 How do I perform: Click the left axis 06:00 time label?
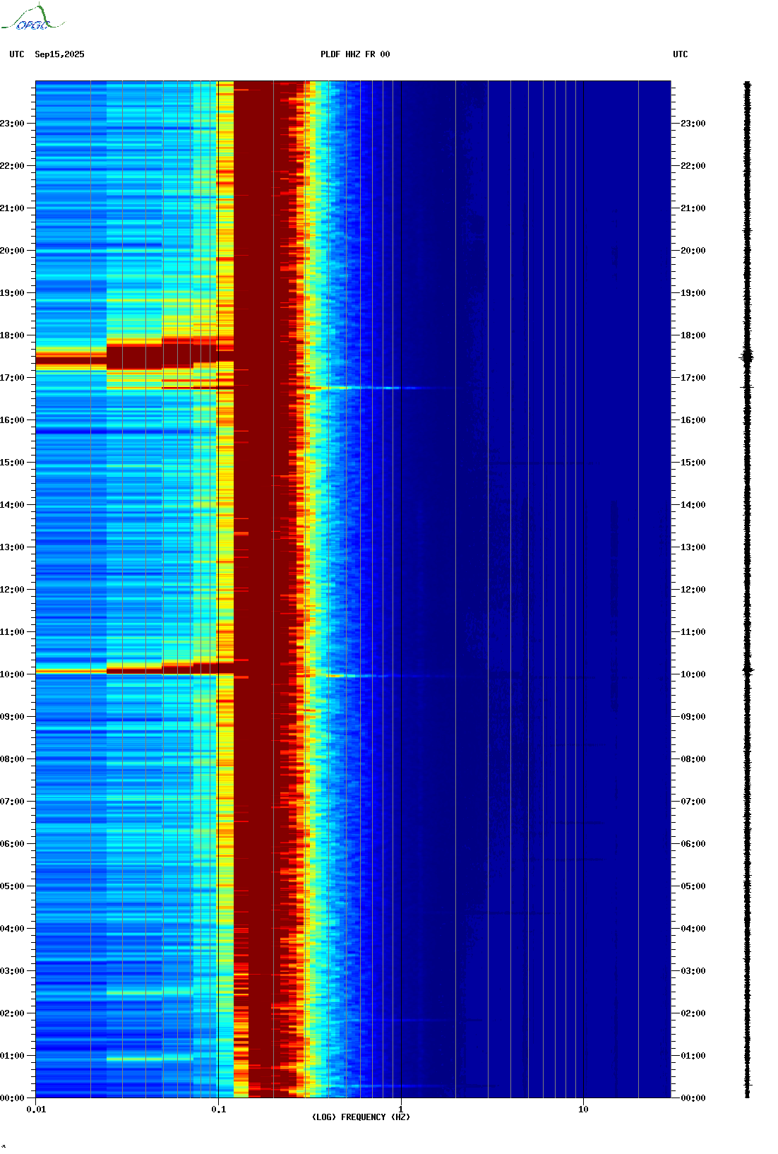click(x=12, y=844)
